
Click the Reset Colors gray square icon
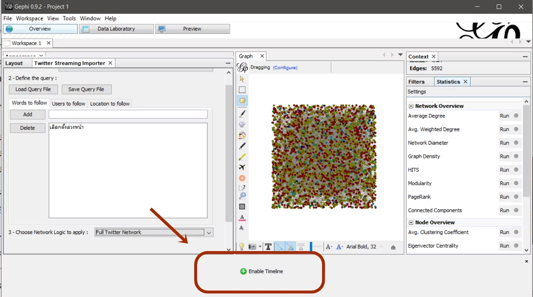coord(242,206)
